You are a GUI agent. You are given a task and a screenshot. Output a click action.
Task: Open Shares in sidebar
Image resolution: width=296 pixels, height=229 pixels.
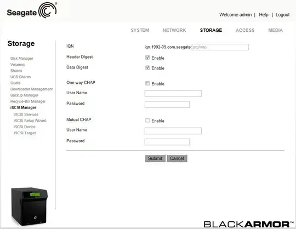(16, 71)
